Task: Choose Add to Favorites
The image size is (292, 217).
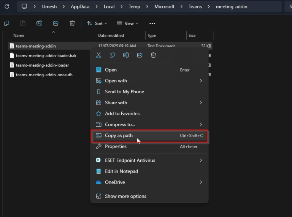Action: 149,113
